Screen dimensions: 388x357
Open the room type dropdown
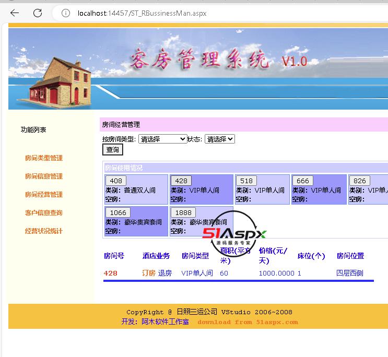[162, 139]
